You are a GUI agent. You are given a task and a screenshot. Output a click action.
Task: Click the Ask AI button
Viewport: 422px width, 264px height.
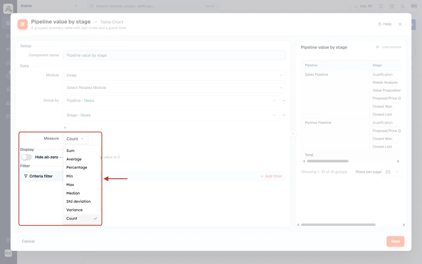coord(363,6)
